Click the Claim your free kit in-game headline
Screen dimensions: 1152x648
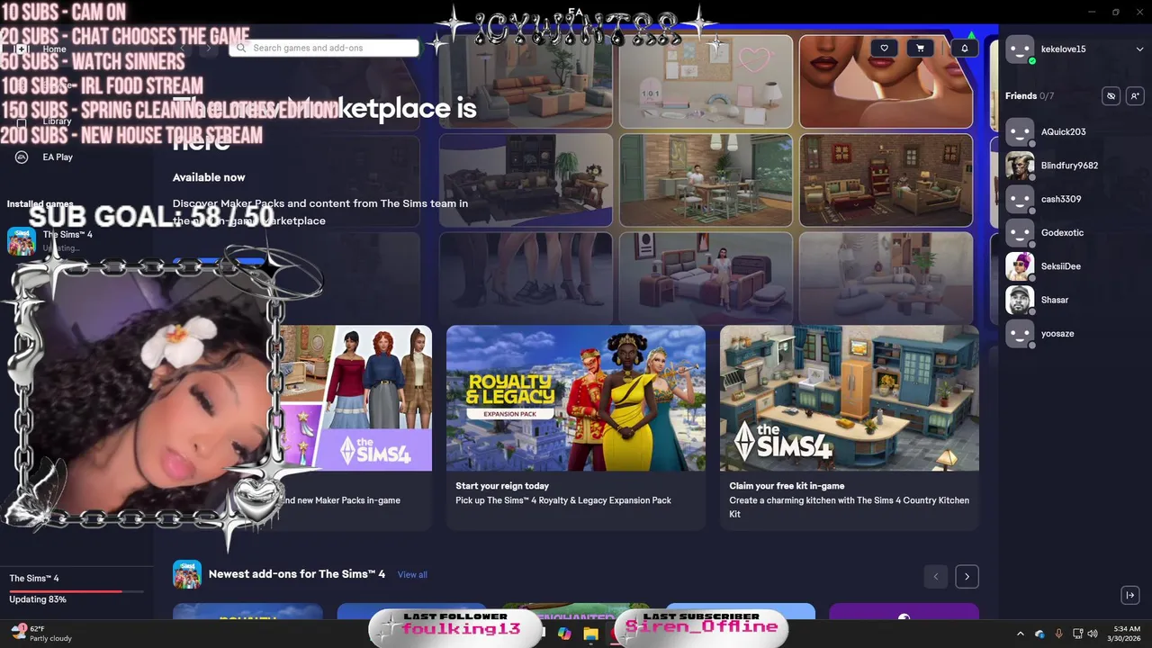tap(787, 486)
